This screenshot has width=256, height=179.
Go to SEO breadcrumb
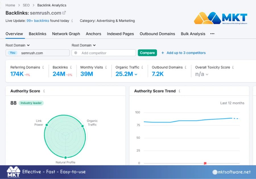click(26, 5)
